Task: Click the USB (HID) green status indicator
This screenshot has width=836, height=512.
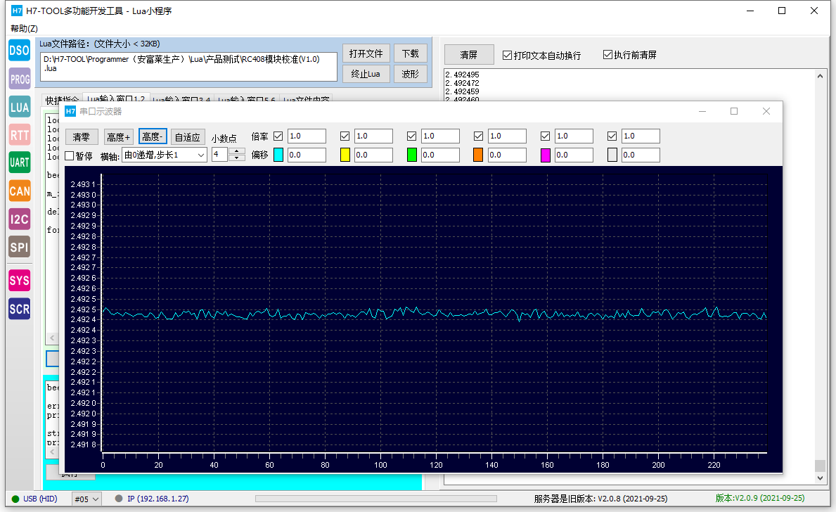Action: click(15, 499)
